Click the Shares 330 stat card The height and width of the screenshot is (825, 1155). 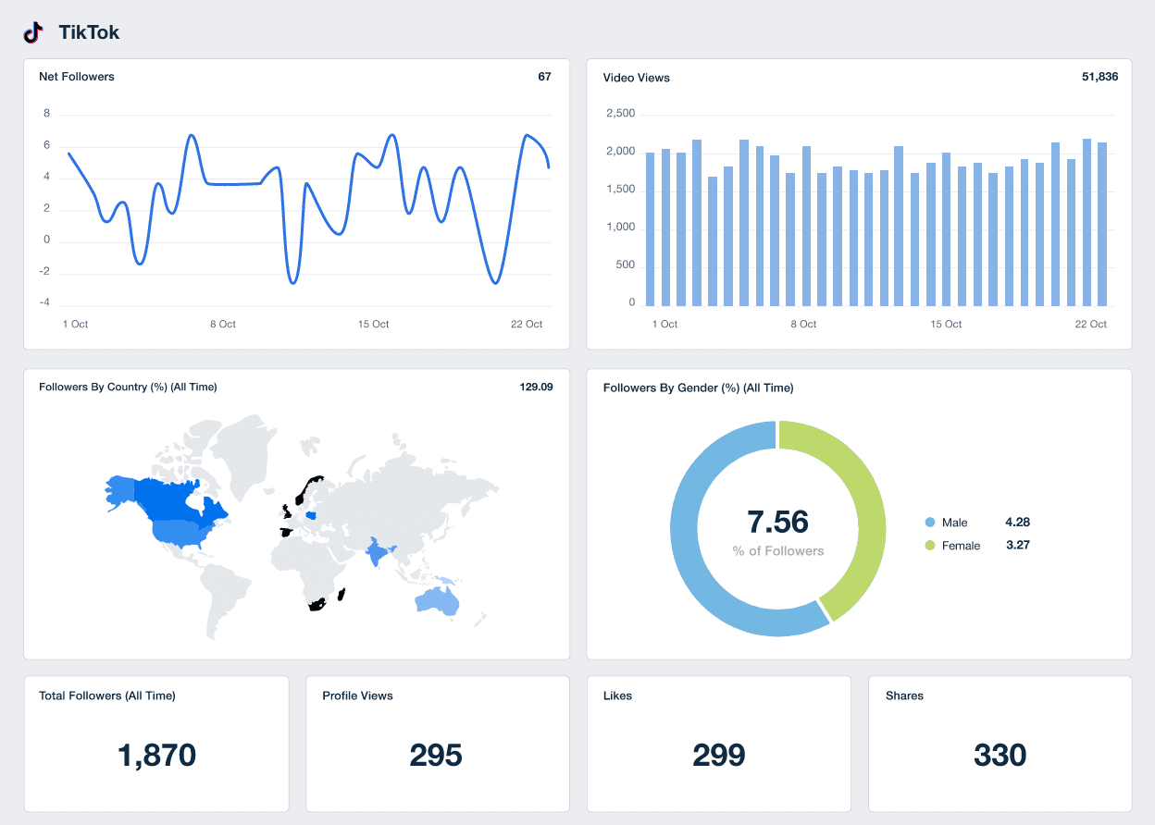(x=1000, y=744)
